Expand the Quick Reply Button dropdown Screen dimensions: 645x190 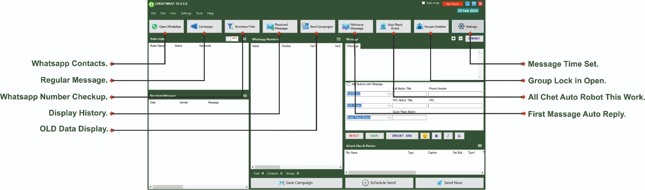click(x=388, y=118)
